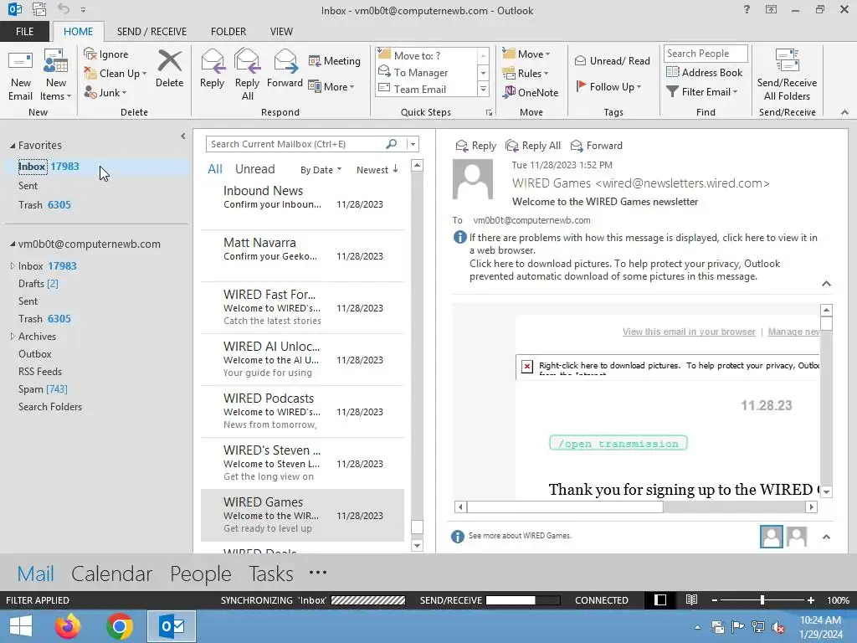Open the New Items button
The image size is (857, 643).
56,75
